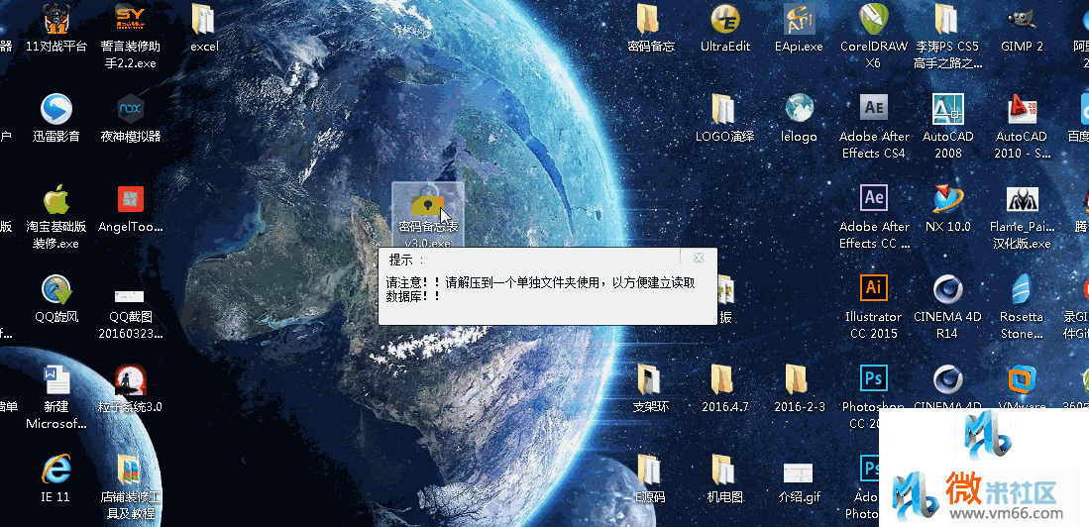Open the lelogo icon
Screen dimensions: 1089x527
click(799, 119)
